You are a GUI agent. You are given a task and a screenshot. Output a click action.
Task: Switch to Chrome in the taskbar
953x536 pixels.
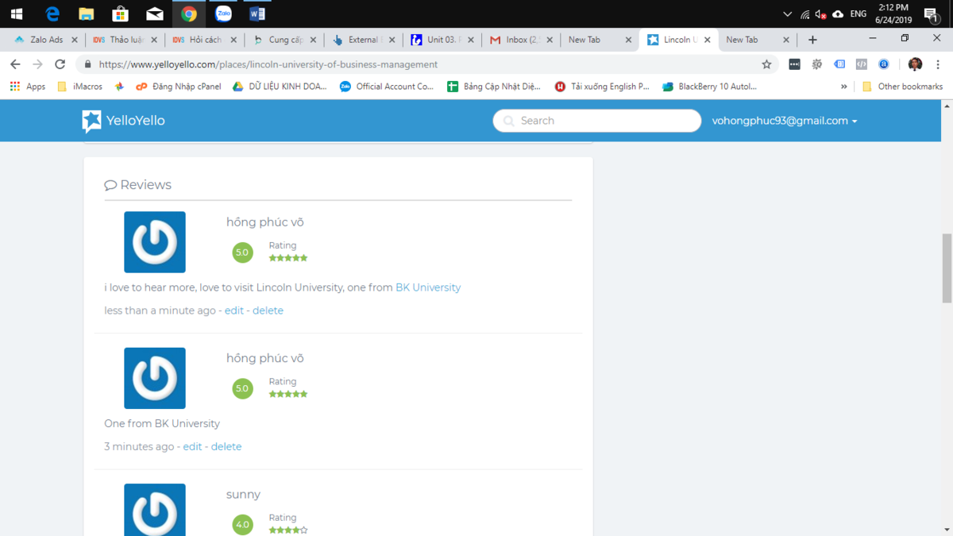coord(189,13)
